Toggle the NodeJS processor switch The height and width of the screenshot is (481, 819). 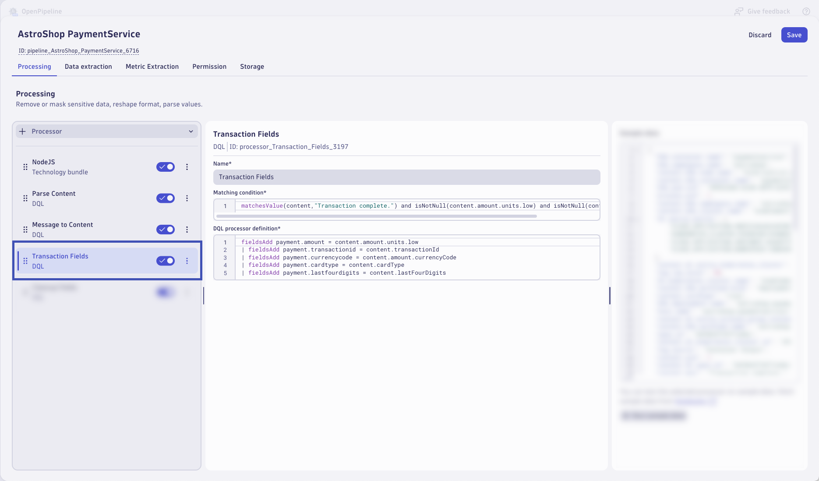click(x=166, y=167)
